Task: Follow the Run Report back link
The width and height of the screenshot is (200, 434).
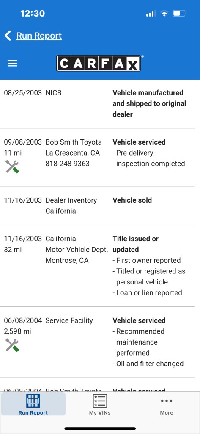Action: pyautogui.click(x=39, y=36)
